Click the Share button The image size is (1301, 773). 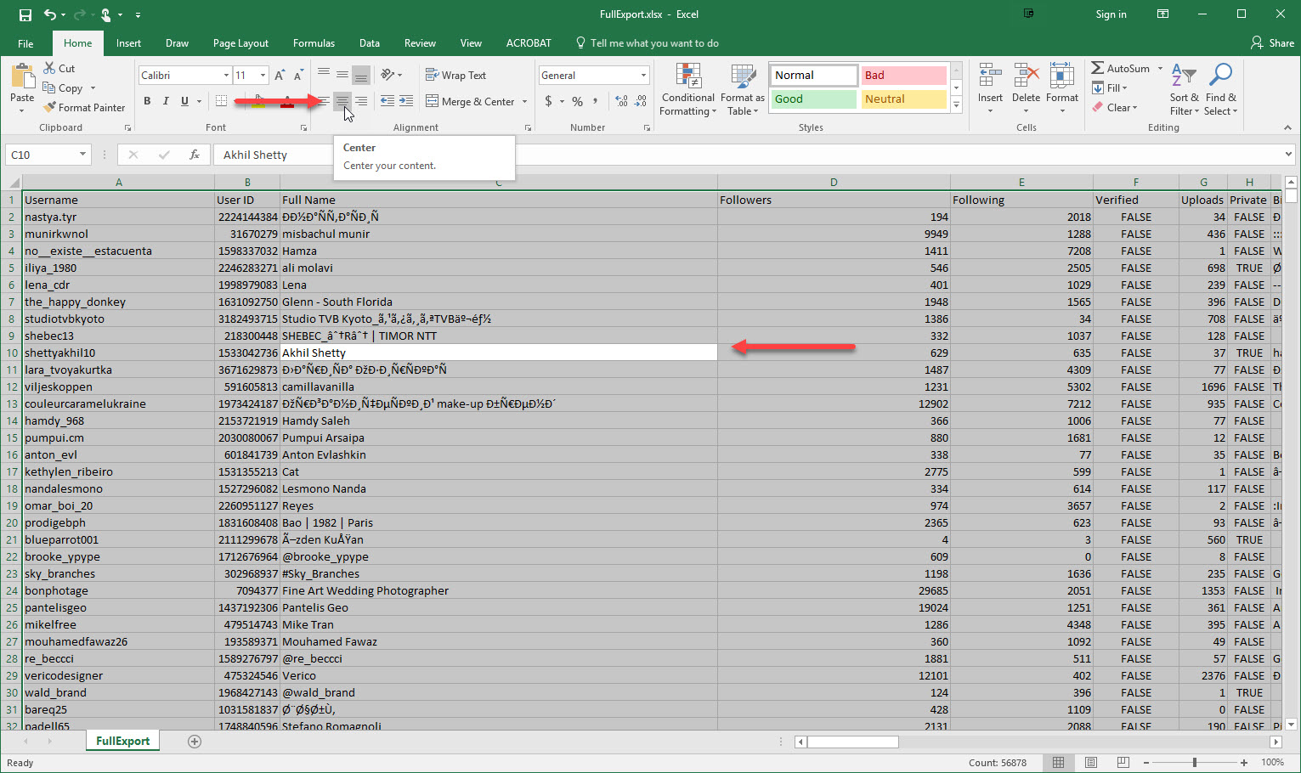(x=1272, y=43)
